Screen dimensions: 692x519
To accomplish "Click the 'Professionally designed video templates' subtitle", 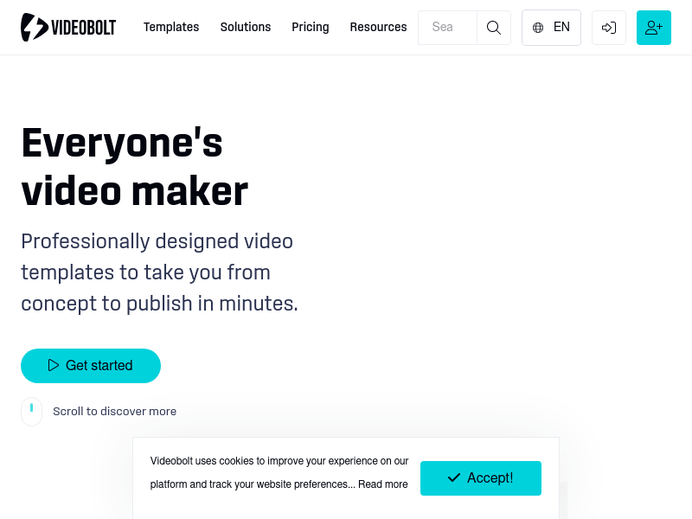I will tap(159, 272).
